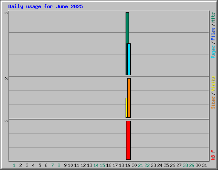Click the cyan Pages bar for day 19
This screenshot has height=170, width=218.
(129, 59)
